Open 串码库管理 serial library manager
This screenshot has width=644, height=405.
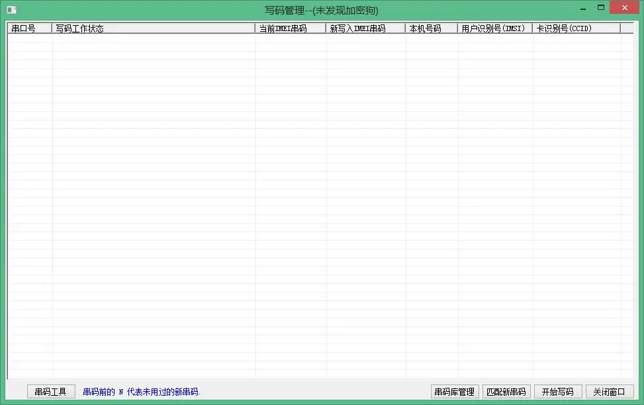click(455, 392)
